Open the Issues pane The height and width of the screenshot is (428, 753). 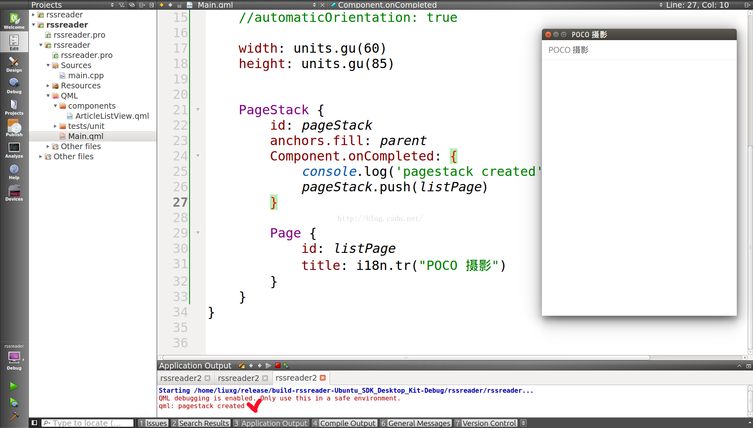click(153, 423)
